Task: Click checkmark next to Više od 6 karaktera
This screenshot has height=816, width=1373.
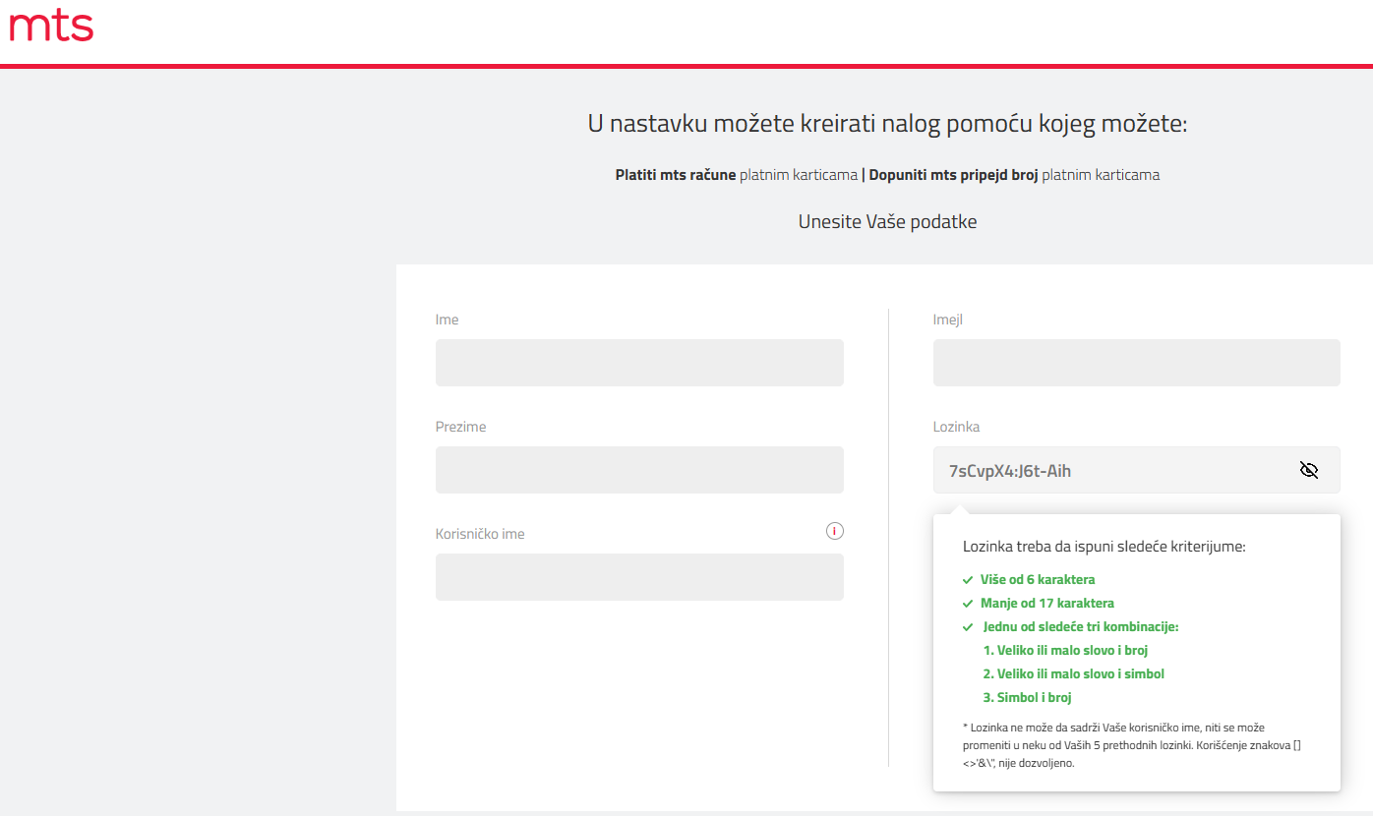Action: click(x=968, y=580)
